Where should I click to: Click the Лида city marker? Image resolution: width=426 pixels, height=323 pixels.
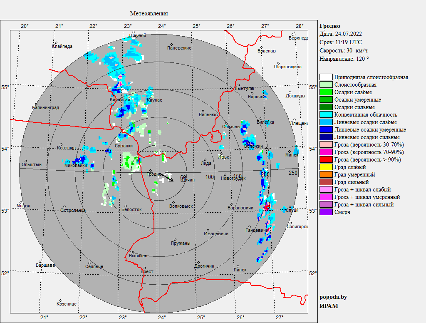coord(204,159)
